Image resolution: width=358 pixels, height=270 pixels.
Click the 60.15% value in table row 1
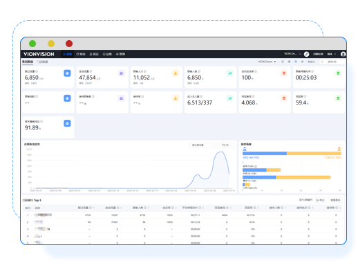[251, 215]
